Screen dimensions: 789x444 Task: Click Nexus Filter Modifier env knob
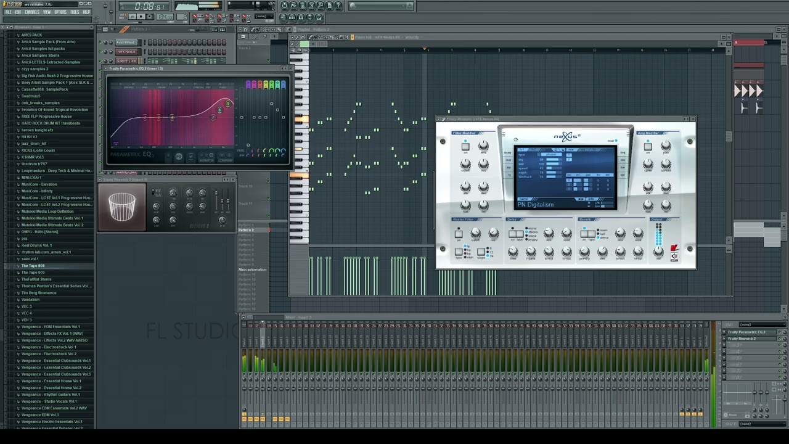click(483, 146)
